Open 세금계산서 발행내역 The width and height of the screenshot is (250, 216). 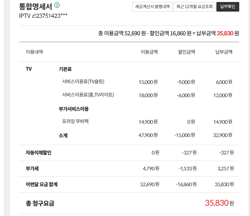pyautogui.click(x=152, y=7)
